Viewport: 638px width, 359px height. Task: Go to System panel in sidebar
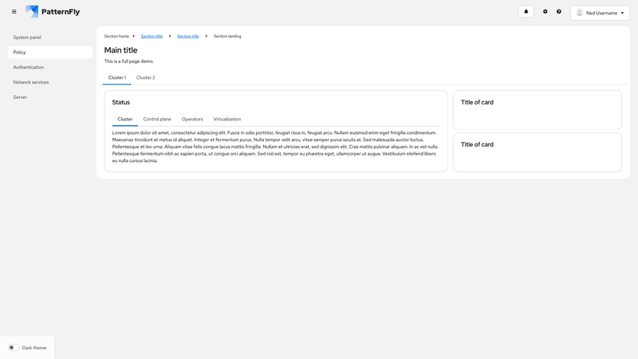27,37
